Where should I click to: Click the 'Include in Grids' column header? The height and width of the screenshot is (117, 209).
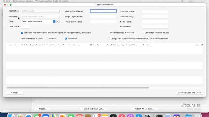tap(28, 45)
